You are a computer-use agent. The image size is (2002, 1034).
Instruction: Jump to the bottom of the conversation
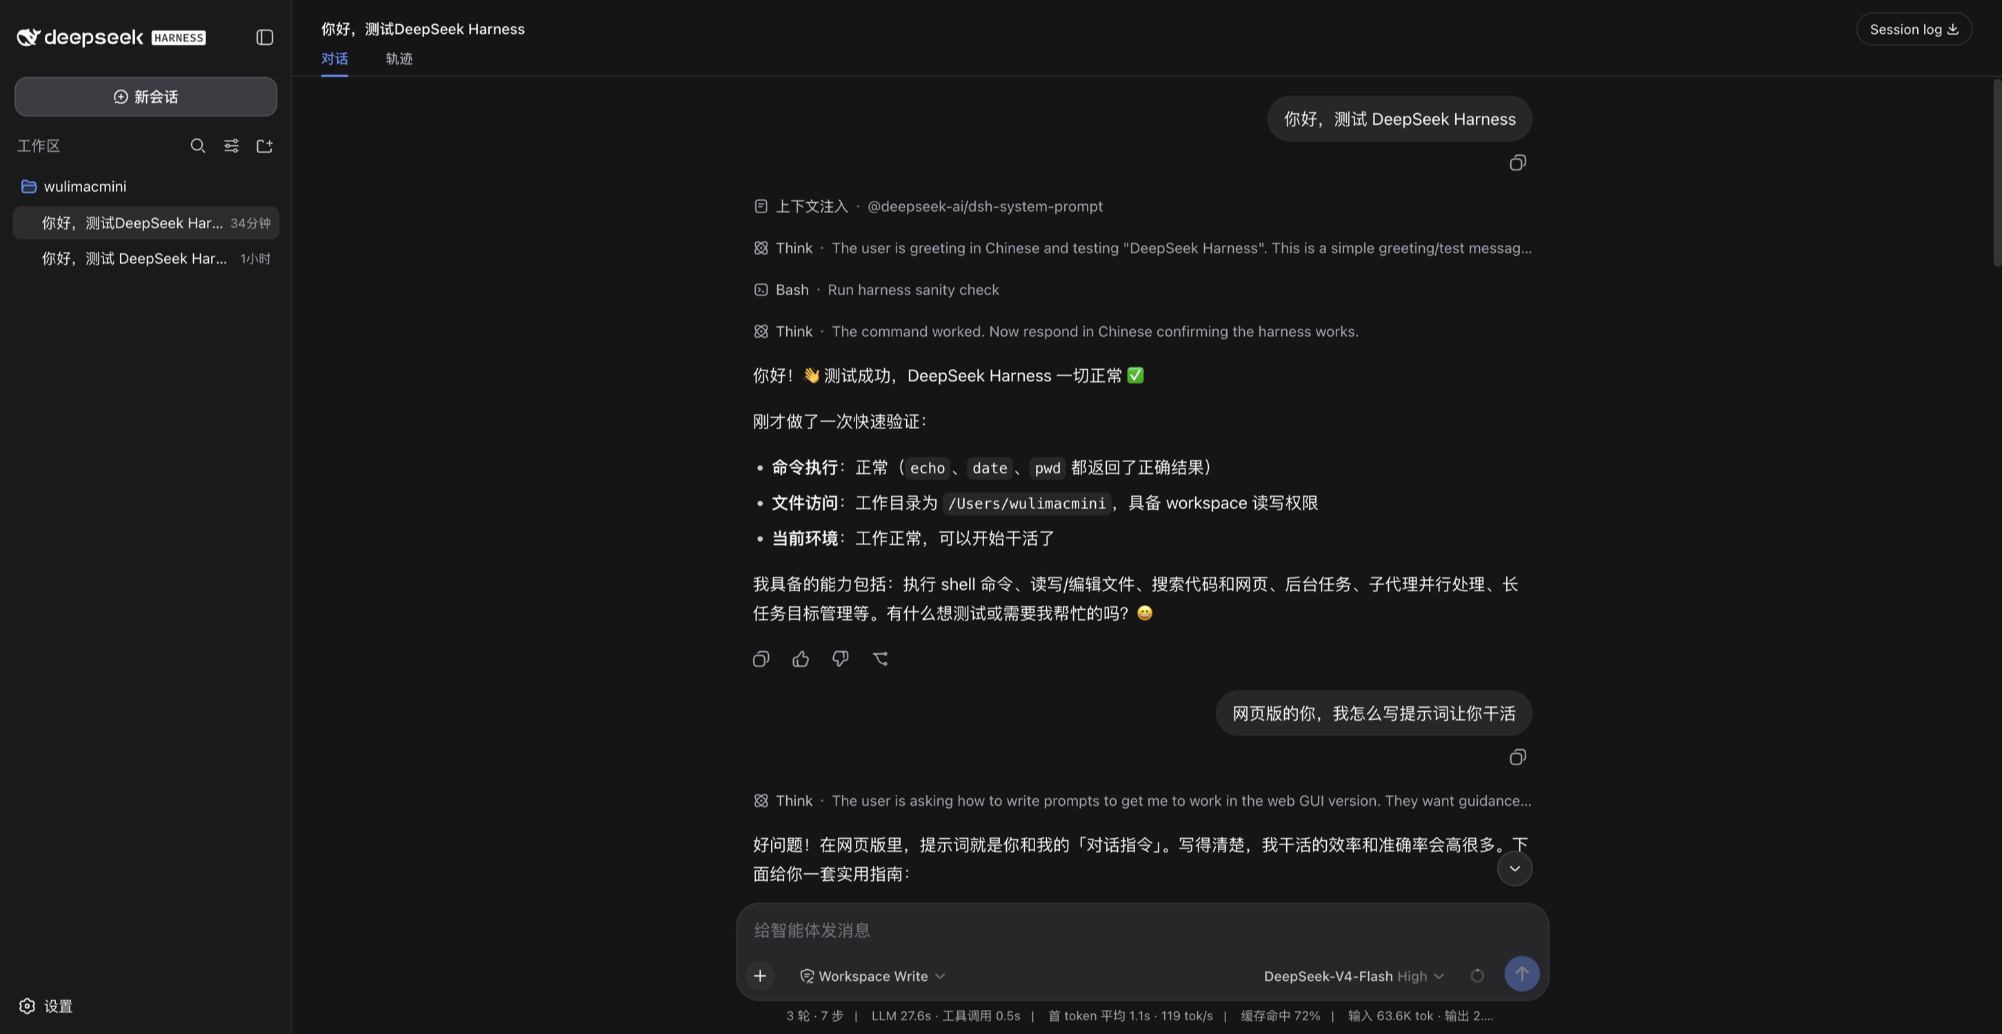(1514, 868)
